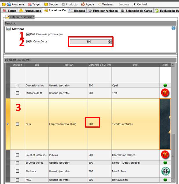The width and height of the screenshot is (179, 184).
Task: Click the Point of Interest row icon
Action: pos(165,155)
